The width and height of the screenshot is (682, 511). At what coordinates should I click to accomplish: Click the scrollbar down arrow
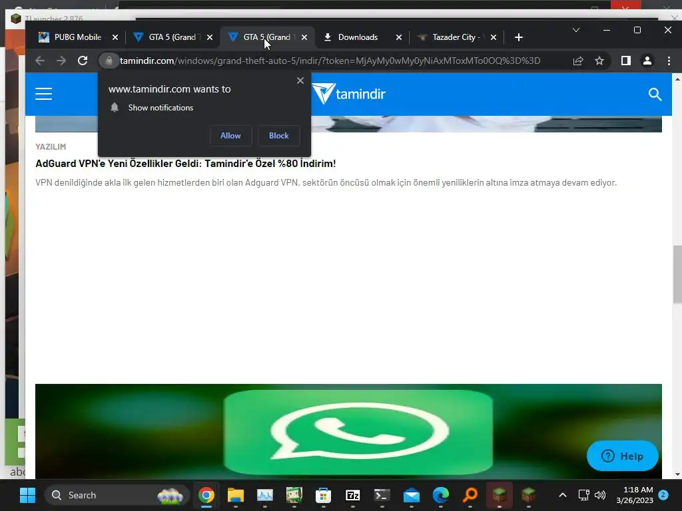677,474
